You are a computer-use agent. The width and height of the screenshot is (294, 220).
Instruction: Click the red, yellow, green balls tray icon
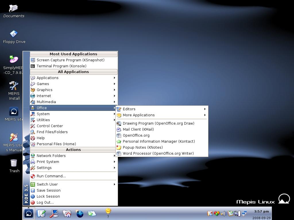tap(216, 213)
